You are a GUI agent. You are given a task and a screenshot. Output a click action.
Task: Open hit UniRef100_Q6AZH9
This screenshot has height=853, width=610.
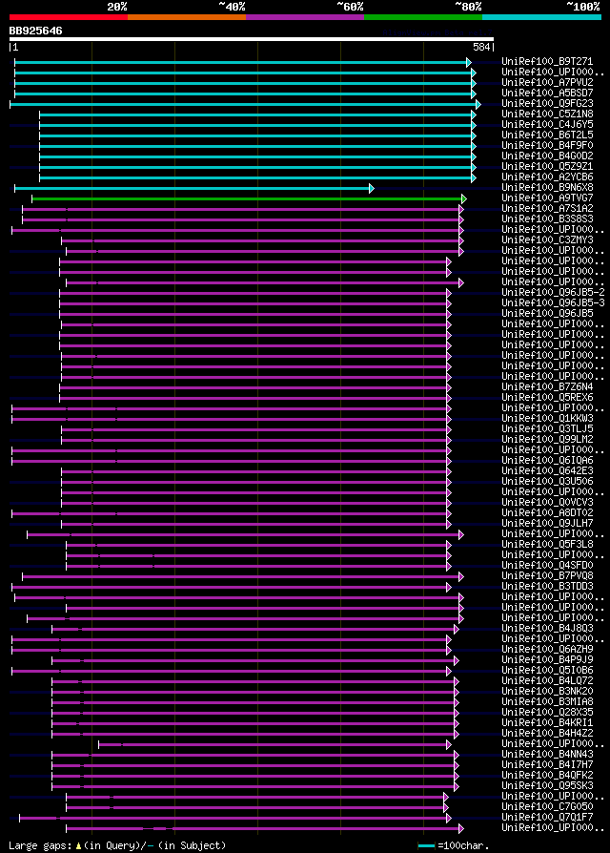(547, 649)
